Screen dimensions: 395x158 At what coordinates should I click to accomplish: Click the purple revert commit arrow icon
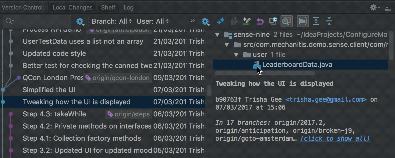[260, 21]
